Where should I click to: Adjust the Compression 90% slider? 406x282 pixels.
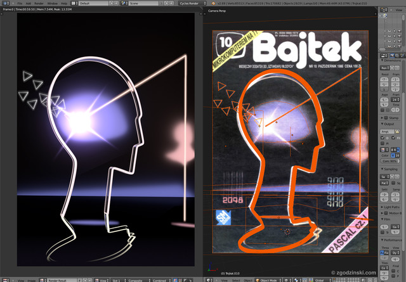click(390, 161)
